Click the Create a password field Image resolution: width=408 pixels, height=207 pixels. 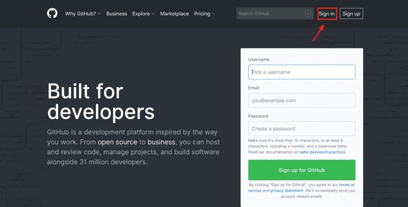coord(301,129)
